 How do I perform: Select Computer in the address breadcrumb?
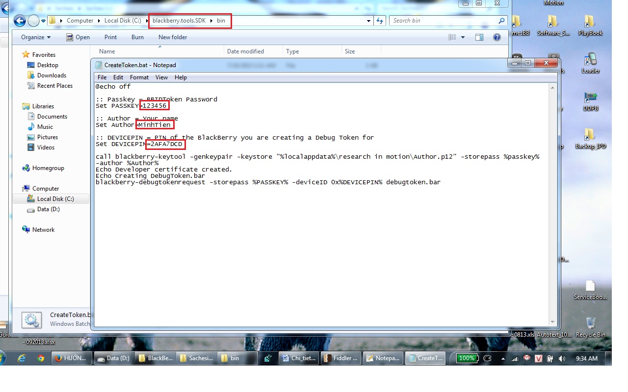pos(80,21)
